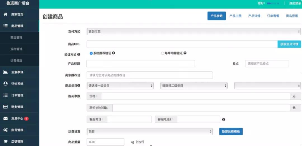
Task: Switch to the 产品参数 tab
Action: (216, 16)
